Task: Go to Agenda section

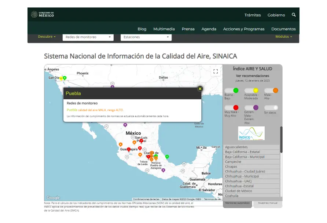Action: click(x=209, y=29)
